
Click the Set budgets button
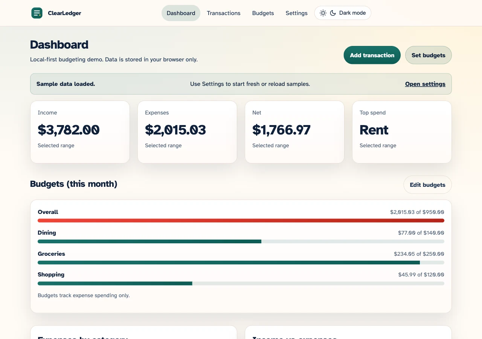(429, 55)
